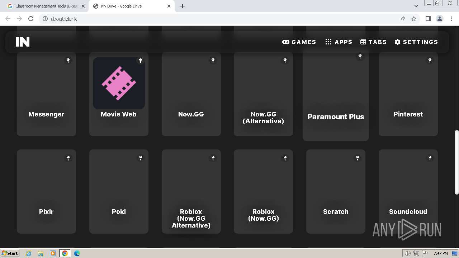Pin the Movie Web card
This screenshot has height=258, width=459.
[141, 61]
